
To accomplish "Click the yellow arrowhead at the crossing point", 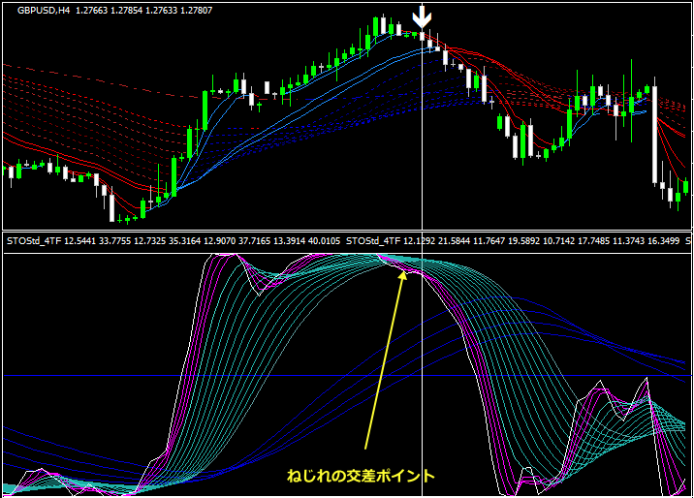I will point(403,277).
